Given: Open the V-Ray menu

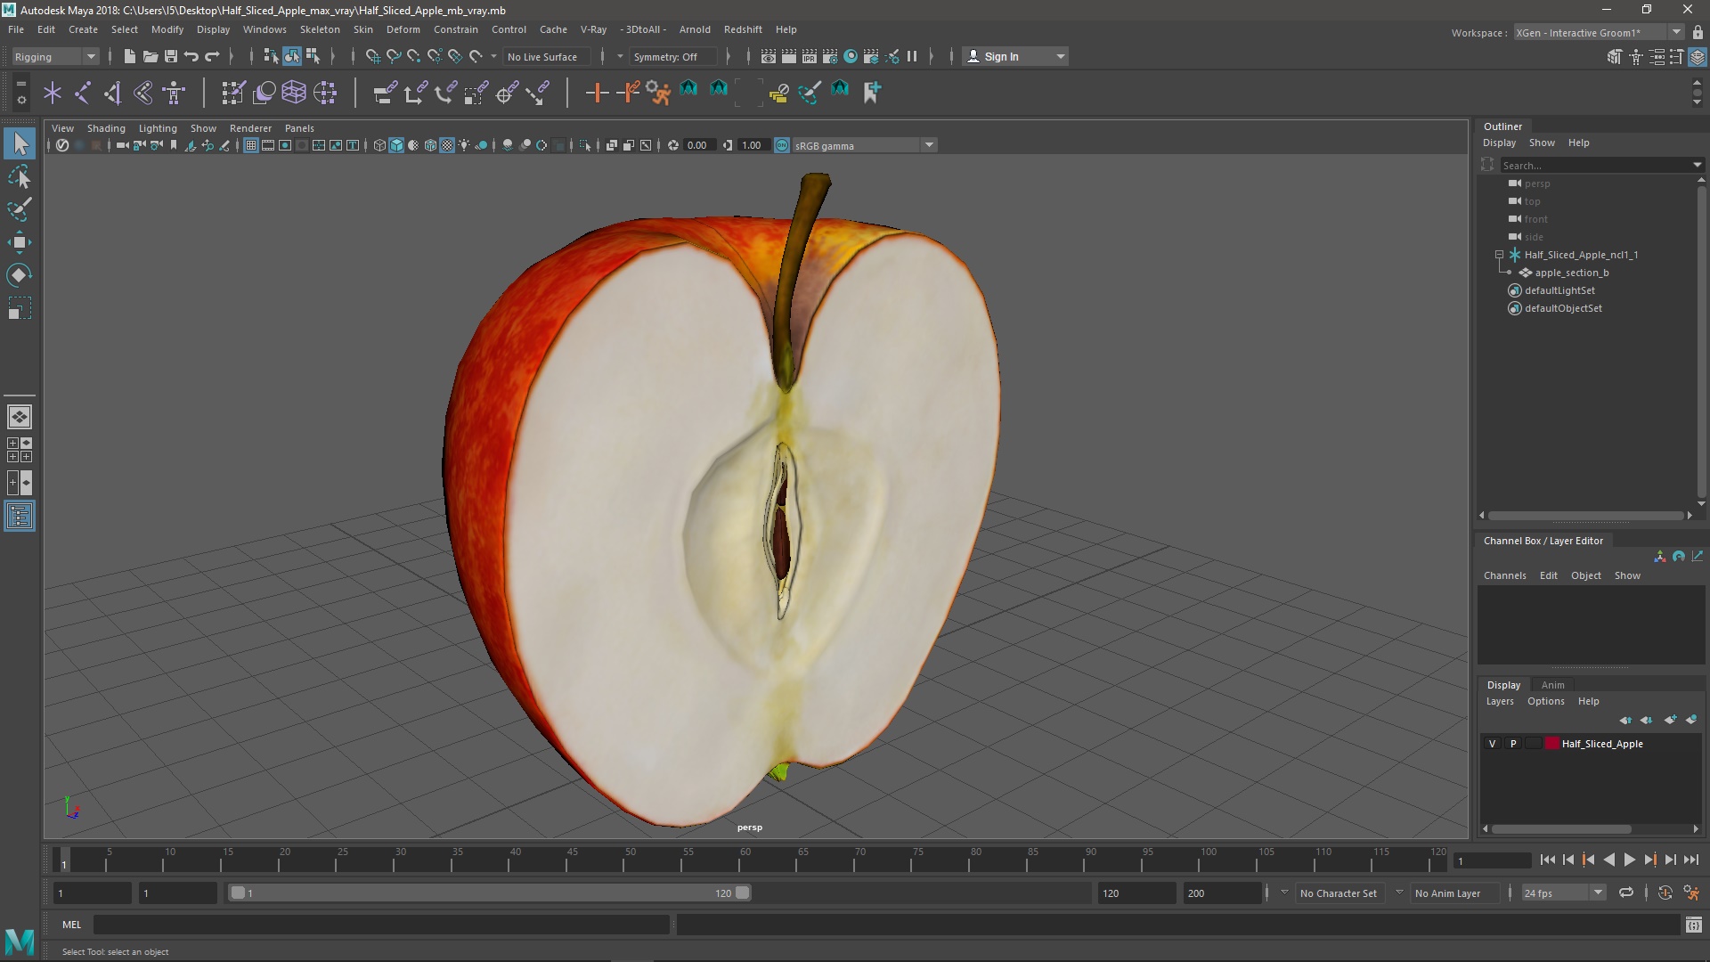Looking at the screenshot, I should tap(593, 29).
